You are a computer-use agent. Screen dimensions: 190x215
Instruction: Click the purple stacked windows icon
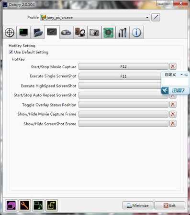(x=11, y=205)
